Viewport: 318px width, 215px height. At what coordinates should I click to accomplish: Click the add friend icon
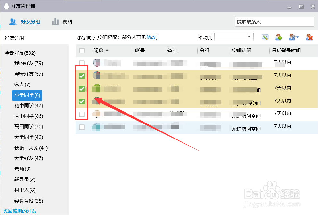tap(278, 37)
